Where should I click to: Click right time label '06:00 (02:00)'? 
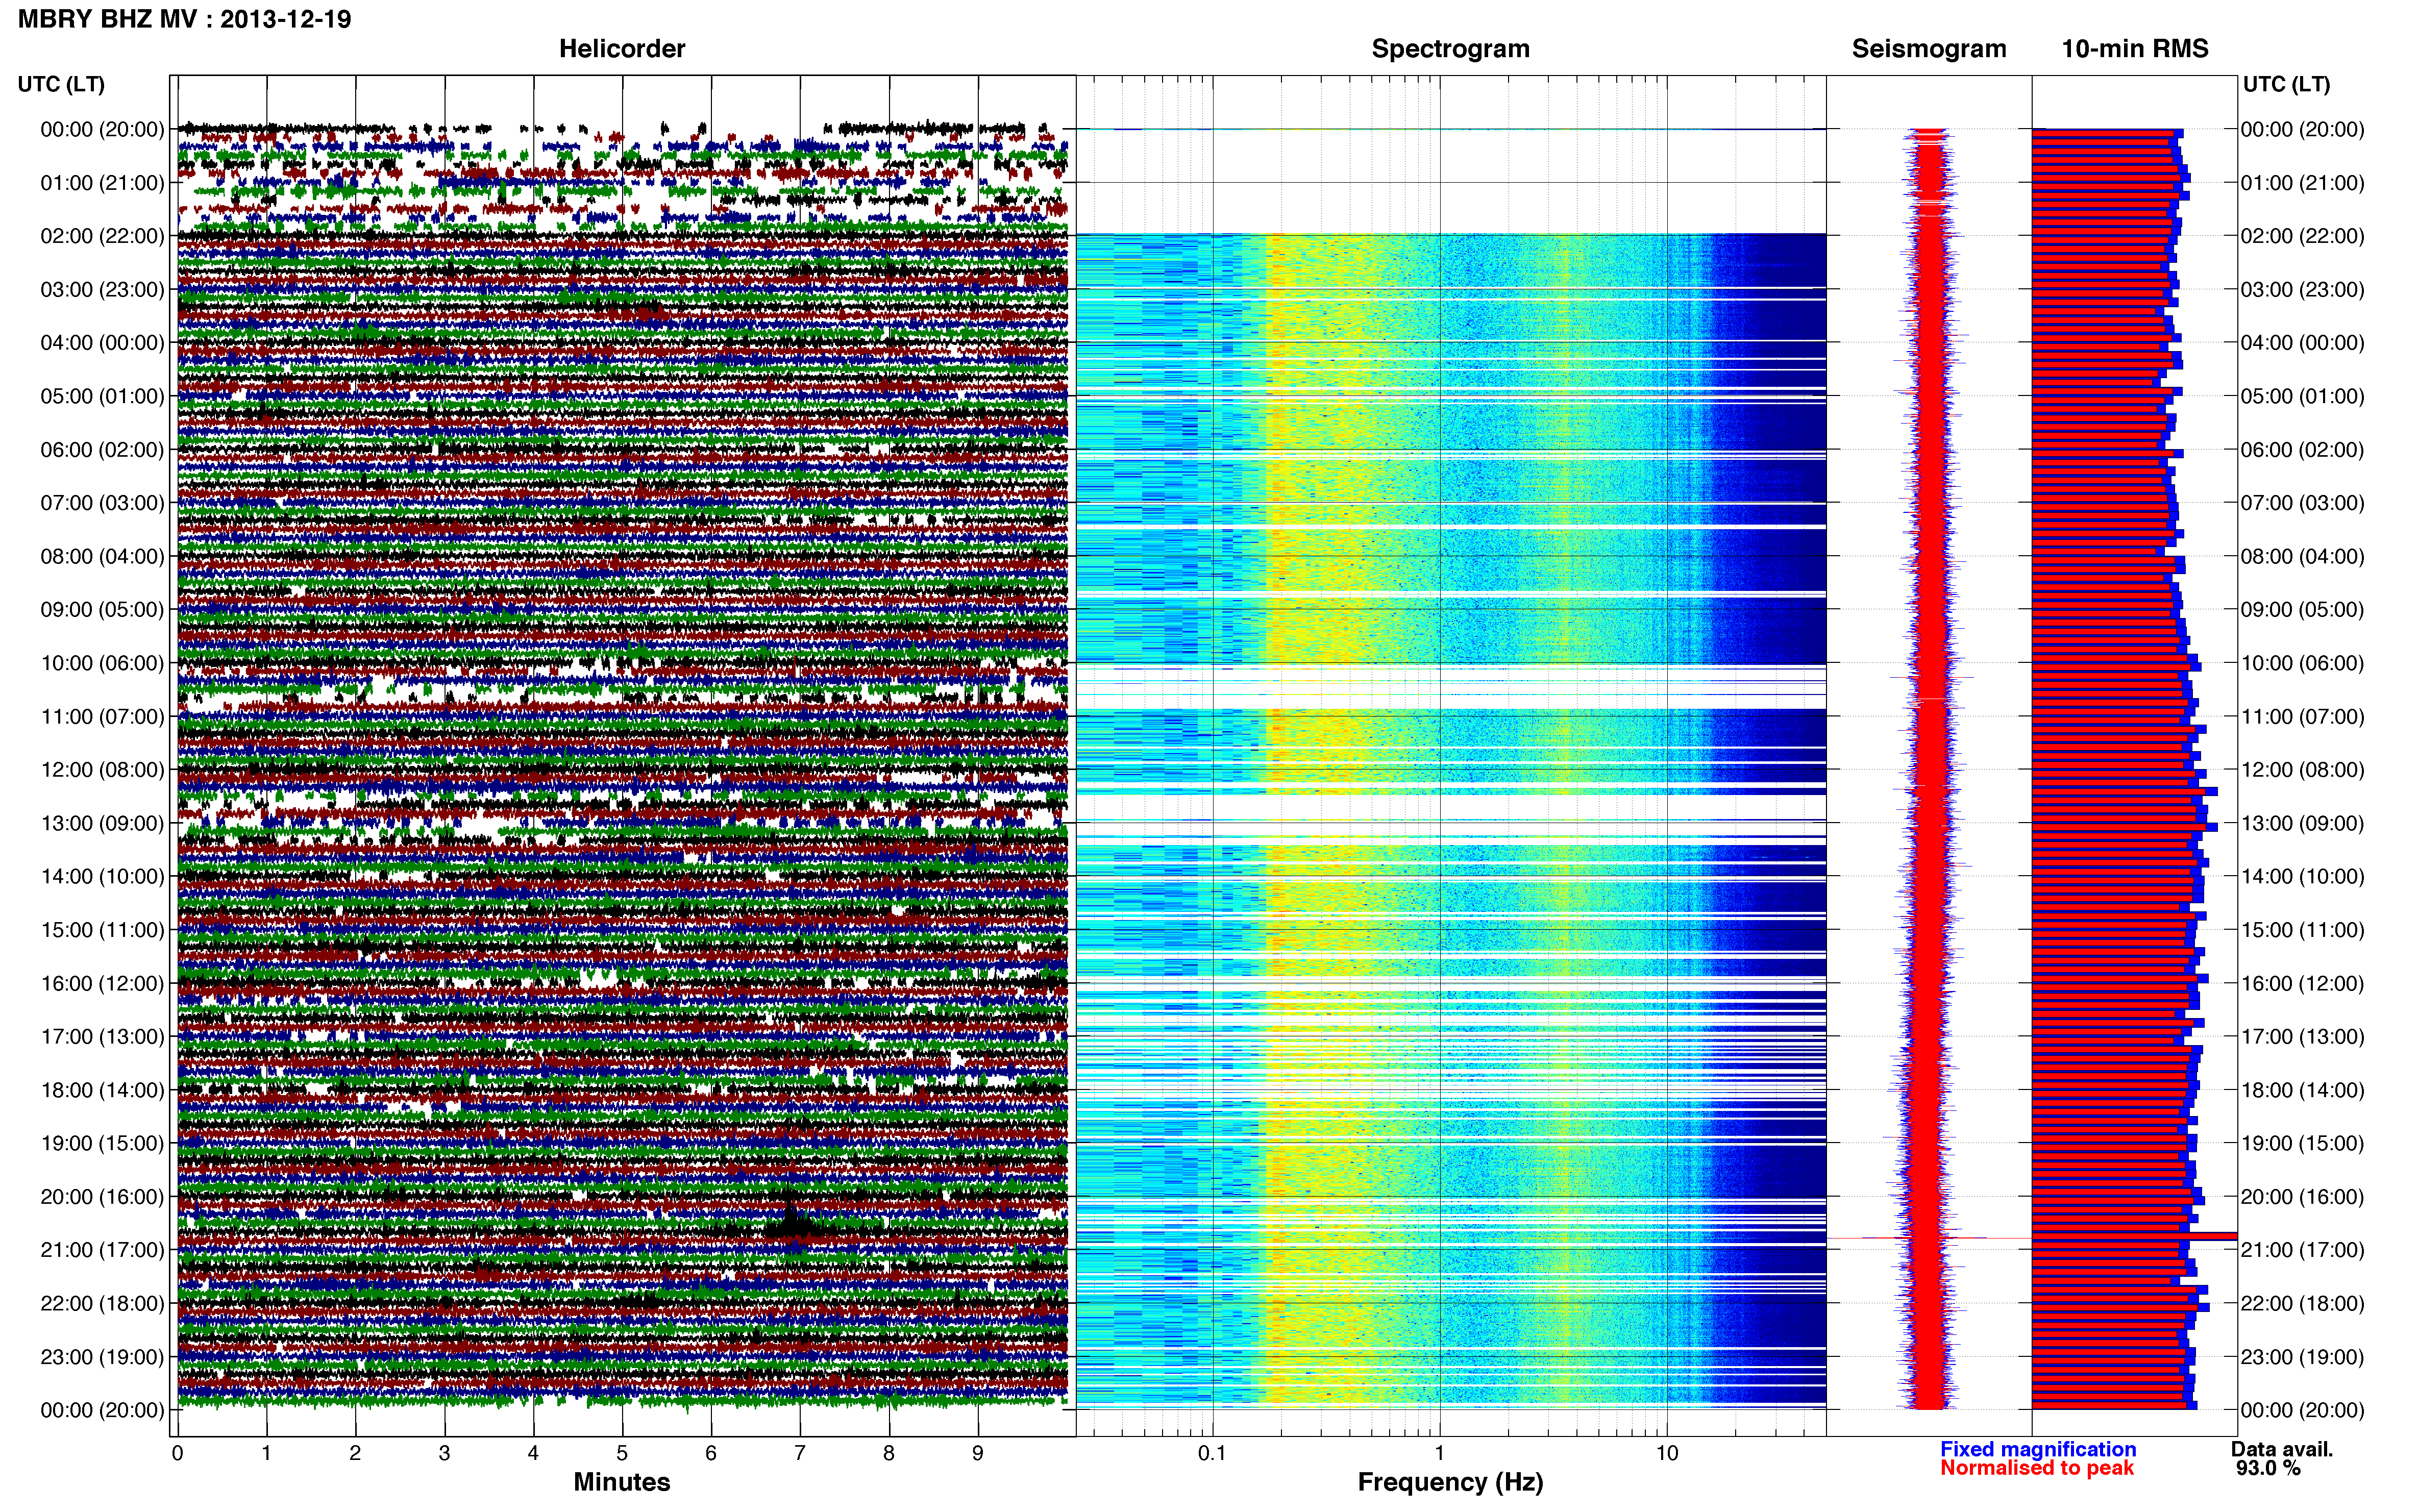pos(2302,450)
